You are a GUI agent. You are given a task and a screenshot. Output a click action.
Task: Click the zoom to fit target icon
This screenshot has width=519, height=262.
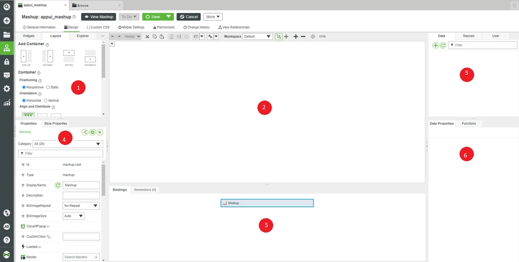[313, 36]
